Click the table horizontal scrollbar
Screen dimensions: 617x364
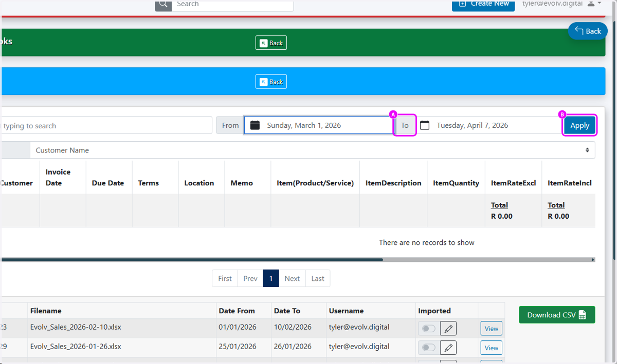192,260
